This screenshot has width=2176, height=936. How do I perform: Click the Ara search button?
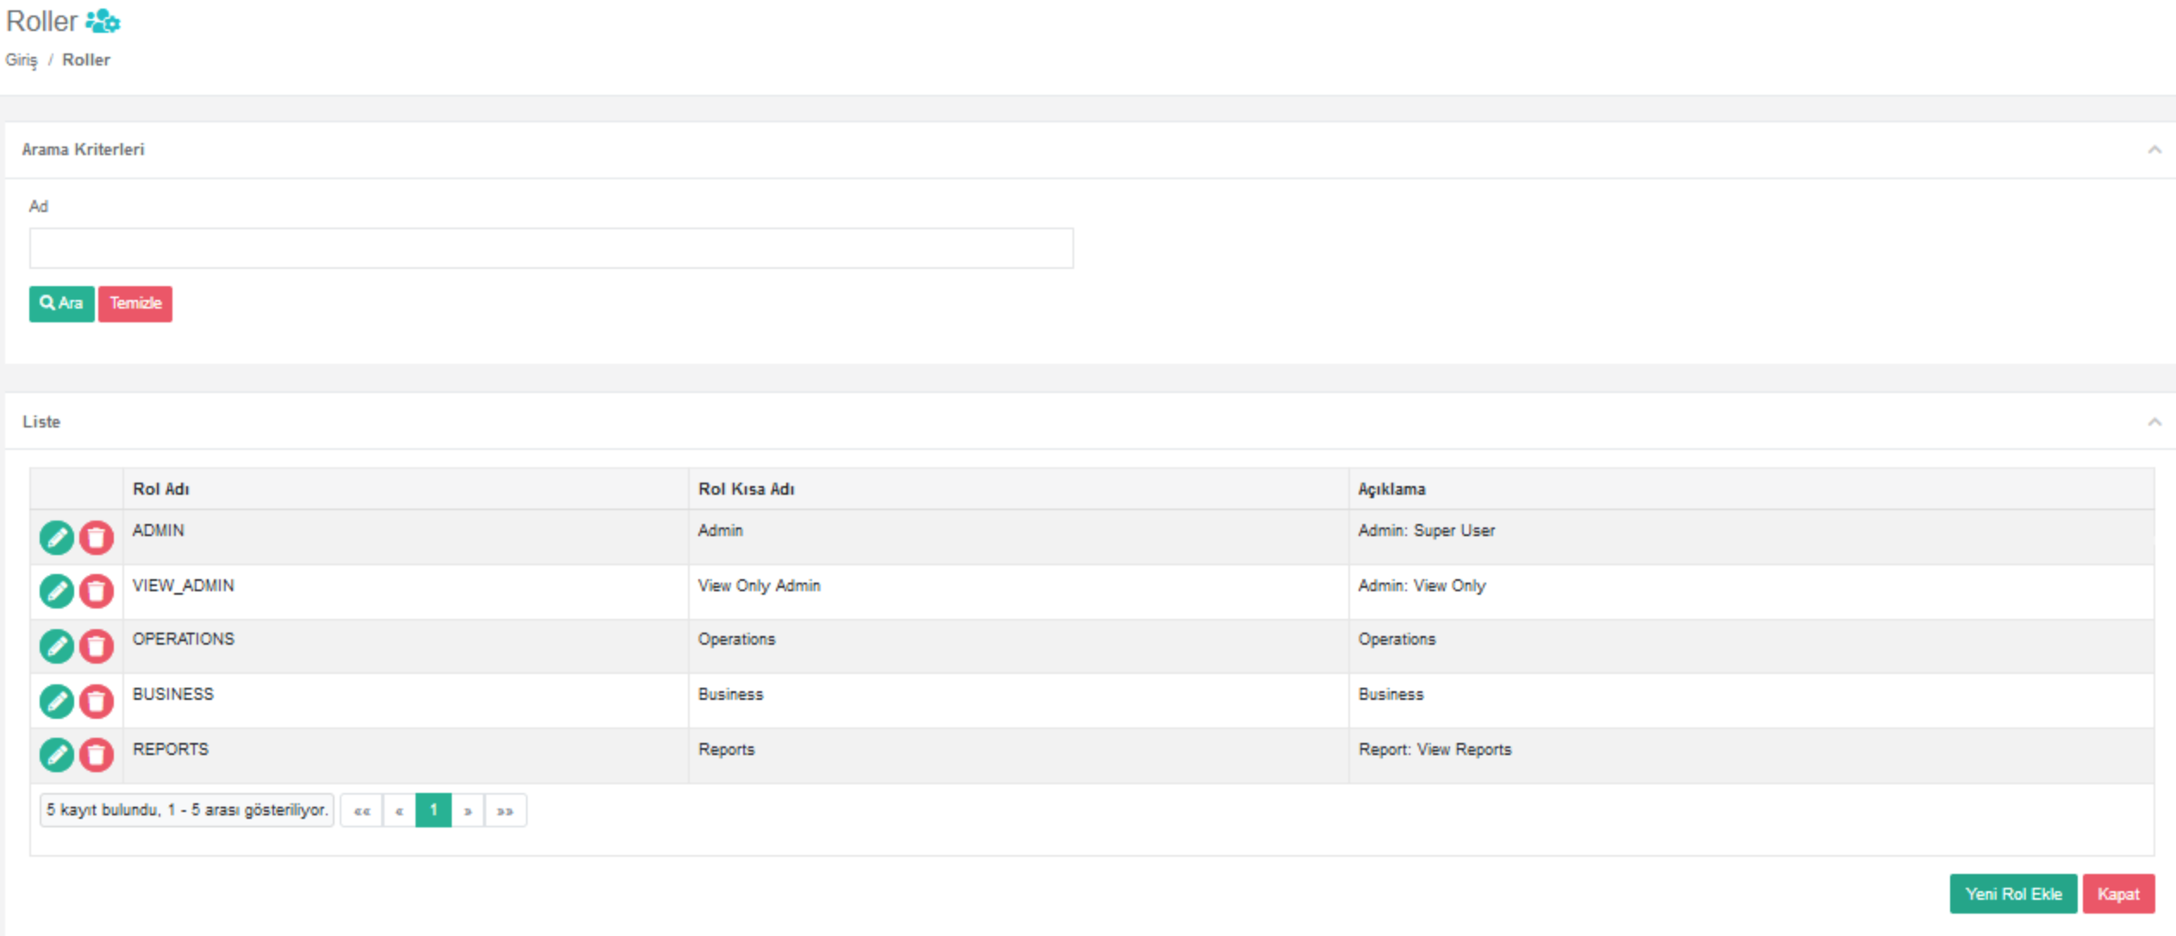(61, 303)
